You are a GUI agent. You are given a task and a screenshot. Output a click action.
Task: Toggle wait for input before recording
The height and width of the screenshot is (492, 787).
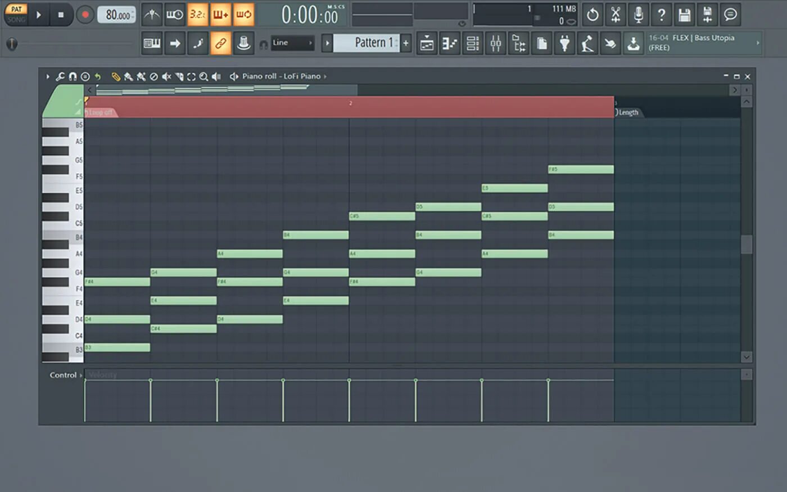click(x=175, y=15)
